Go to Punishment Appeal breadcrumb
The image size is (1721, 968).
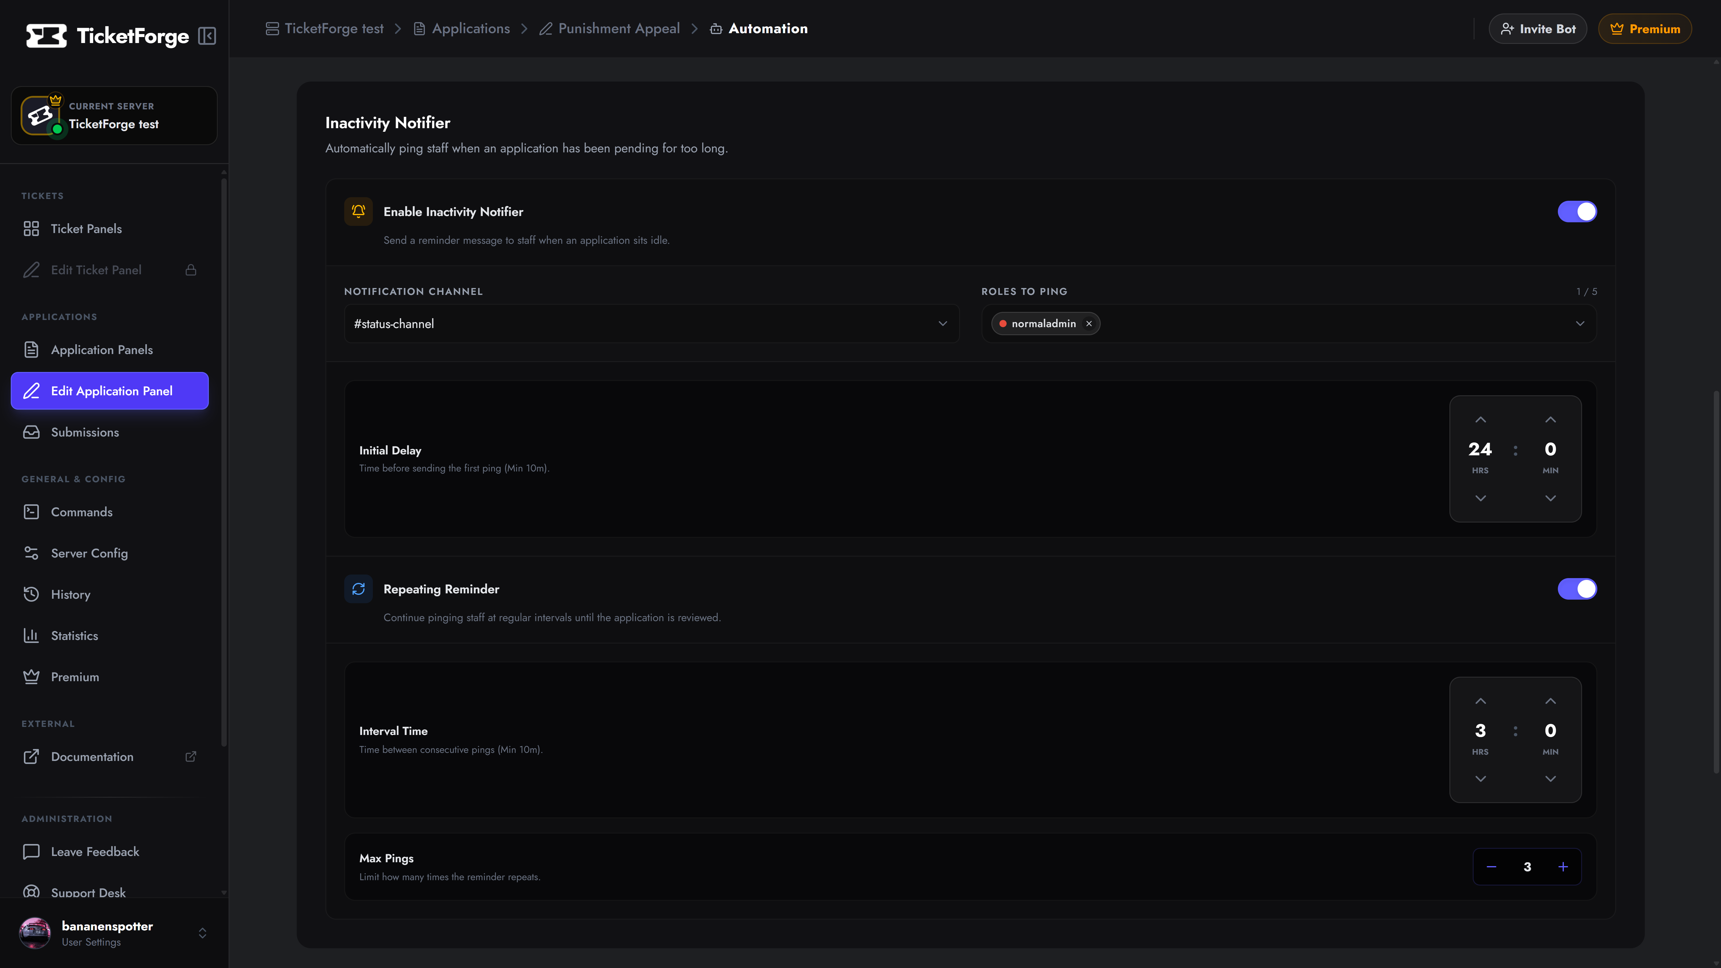tap(609, 29)
